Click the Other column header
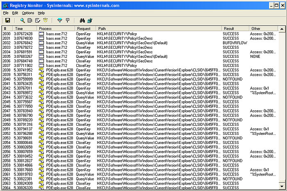 (263, 29)
